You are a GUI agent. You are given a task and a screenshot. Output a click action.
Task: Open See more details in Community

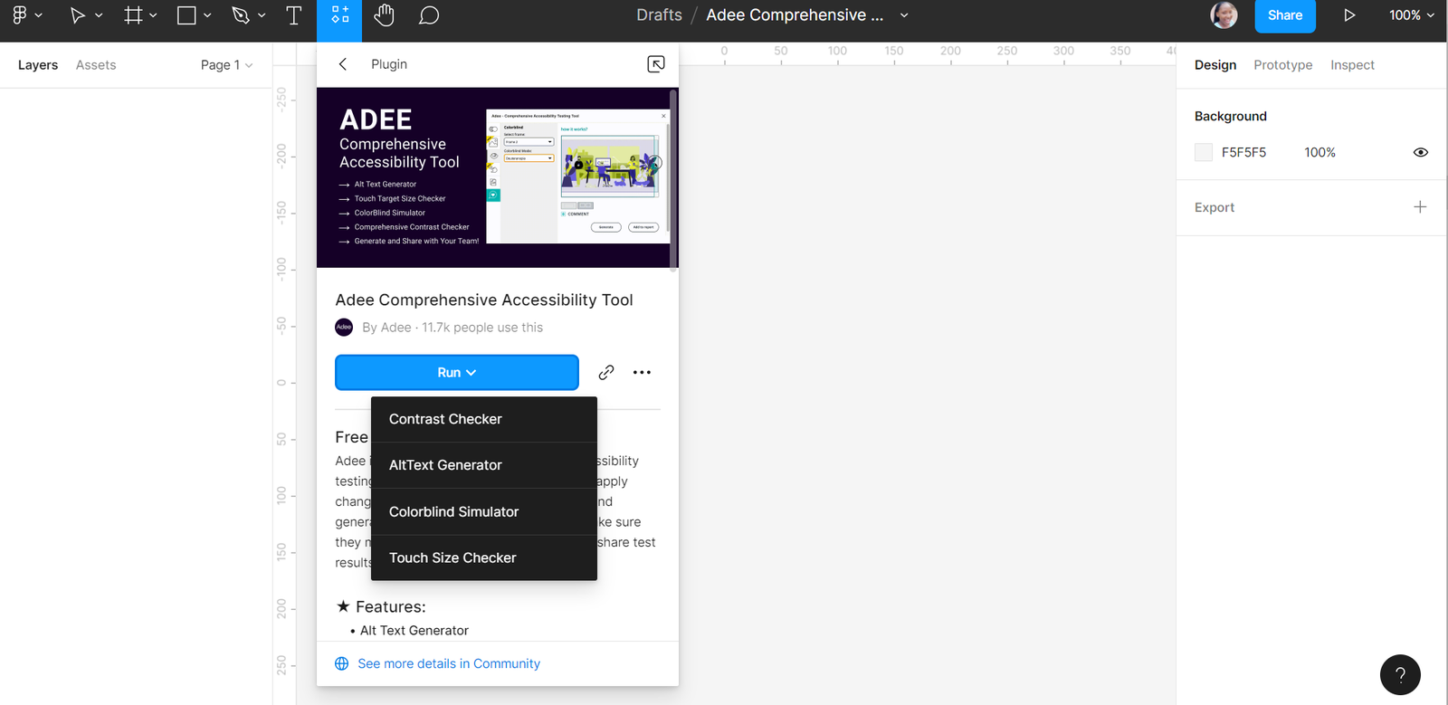(x=448, y=663)
